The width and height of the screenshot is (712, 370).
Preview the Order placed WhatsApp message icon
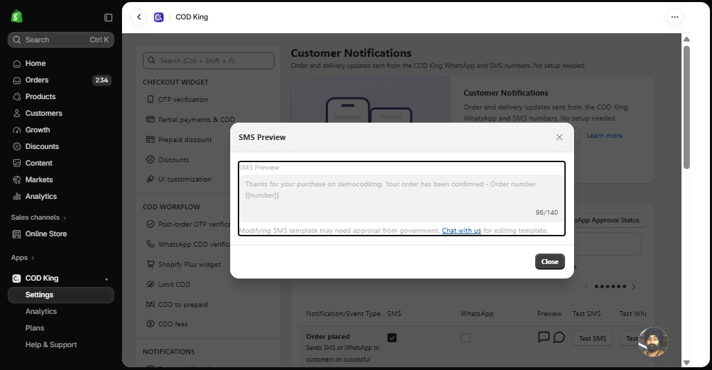(559, 337)
